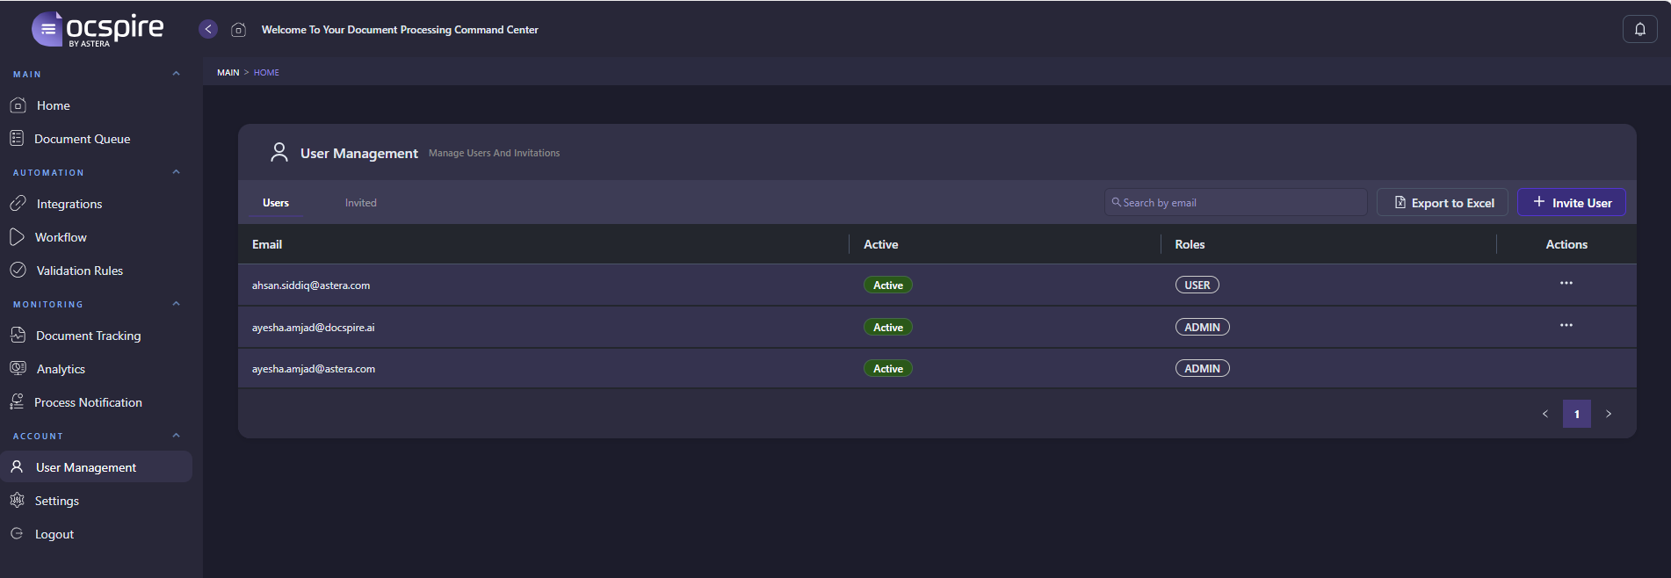Collapse the ACCOUNT sidebar section
1671x578 pixels.
(176, 436)
